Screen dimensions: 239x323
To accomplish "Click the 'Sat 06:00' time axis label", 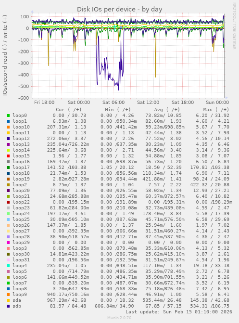I will (113, 103).
